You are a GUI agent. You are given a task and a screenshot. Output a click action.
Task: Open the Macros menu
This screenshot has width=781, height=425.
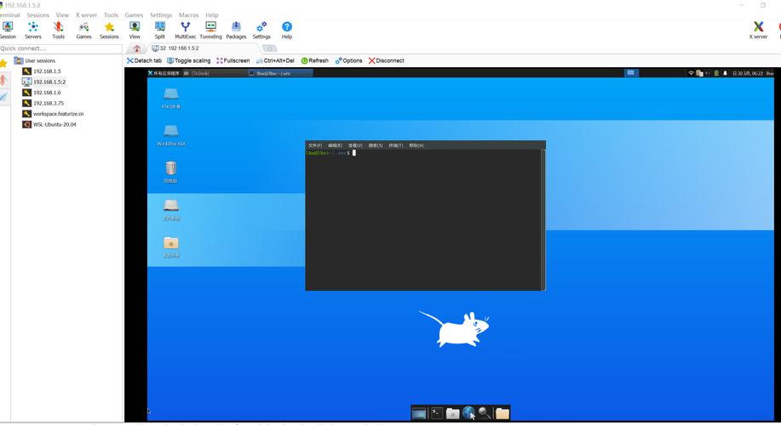188,15
